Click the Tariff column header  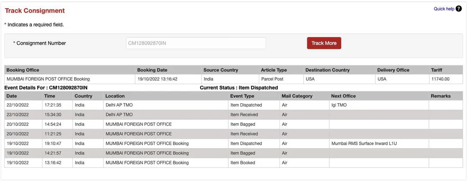(x=436, y=70)
